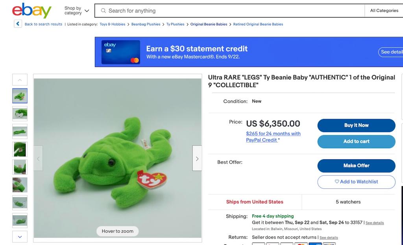Click the eBay logo
The image size is (403, 245).
coord(31,11)
